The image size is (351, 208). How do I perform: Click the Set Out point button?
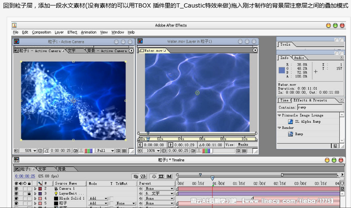coord(170,145)
